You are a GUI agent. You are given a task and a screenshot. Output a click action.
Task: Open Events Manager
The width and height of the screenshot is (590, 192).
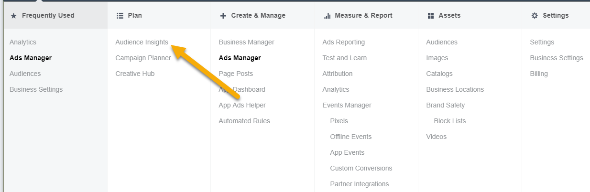coord(347,105)
